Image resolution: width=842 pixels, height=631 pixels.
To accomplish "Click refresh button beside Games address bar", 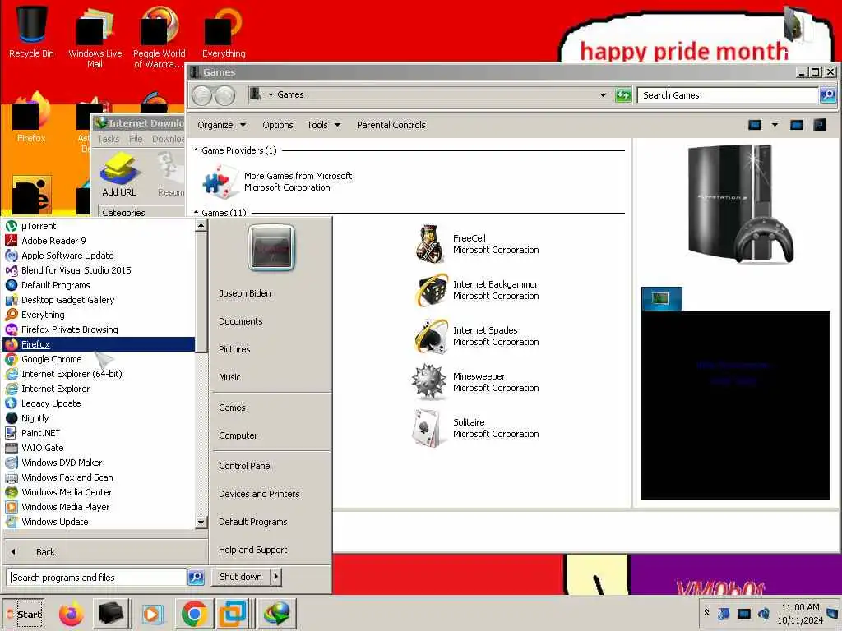I will (623, 95).
